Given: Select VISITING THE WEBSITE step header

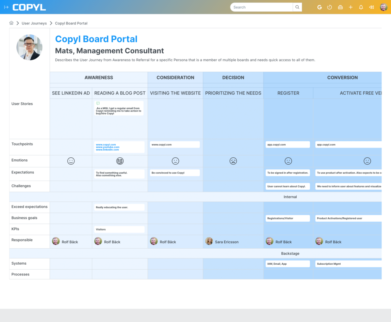Looking at the screenshot, I should point(175,93).
